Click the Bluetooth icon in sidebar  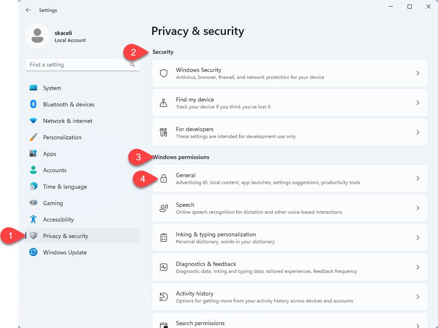click(x=33, y=104)
